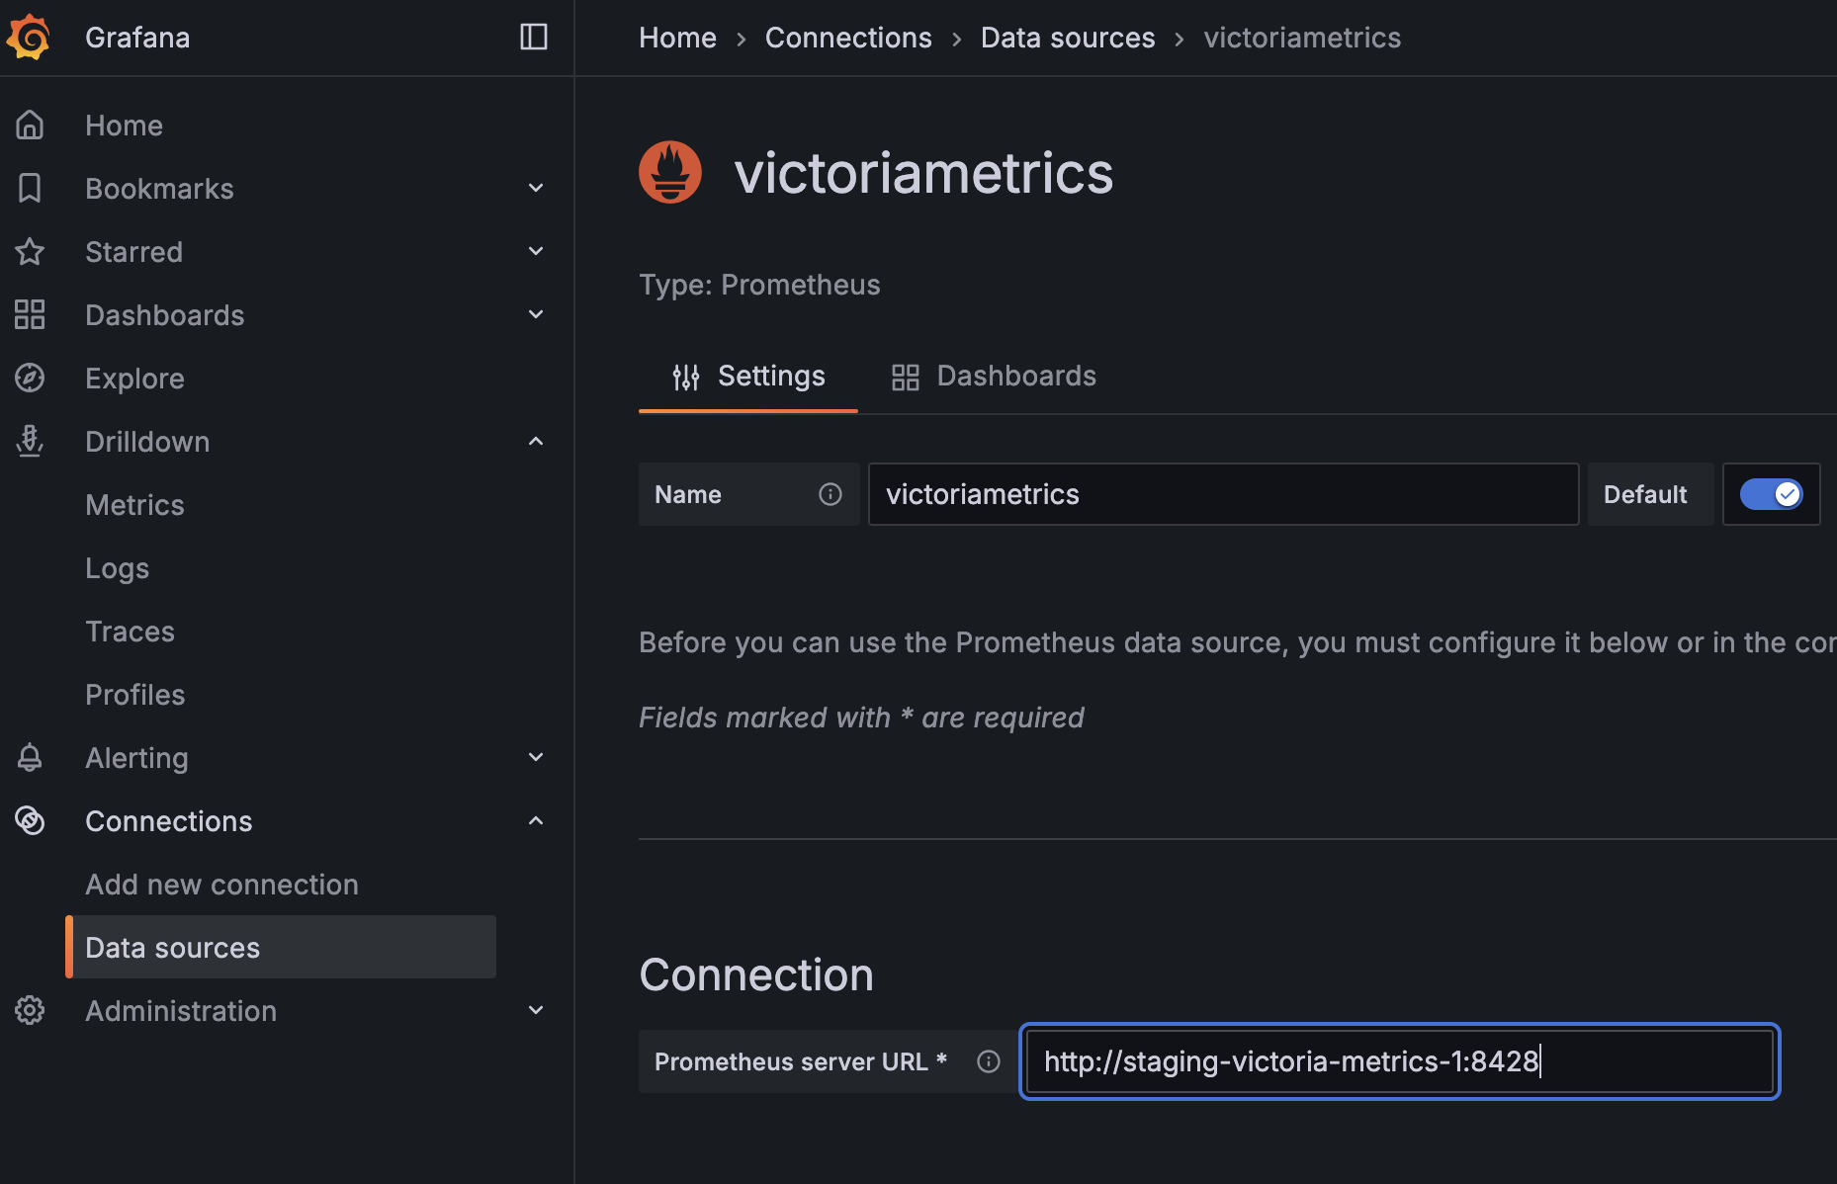Click the Home house icon in sidebar
The width and height of the screenshot is (1837, 1184).
tap(30, 126)
